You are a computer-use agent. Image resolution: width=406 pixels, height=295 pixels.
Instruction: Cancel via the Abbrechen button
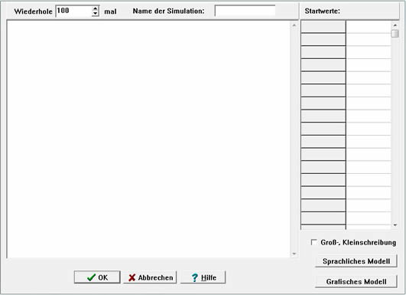(x=150, y=277)
